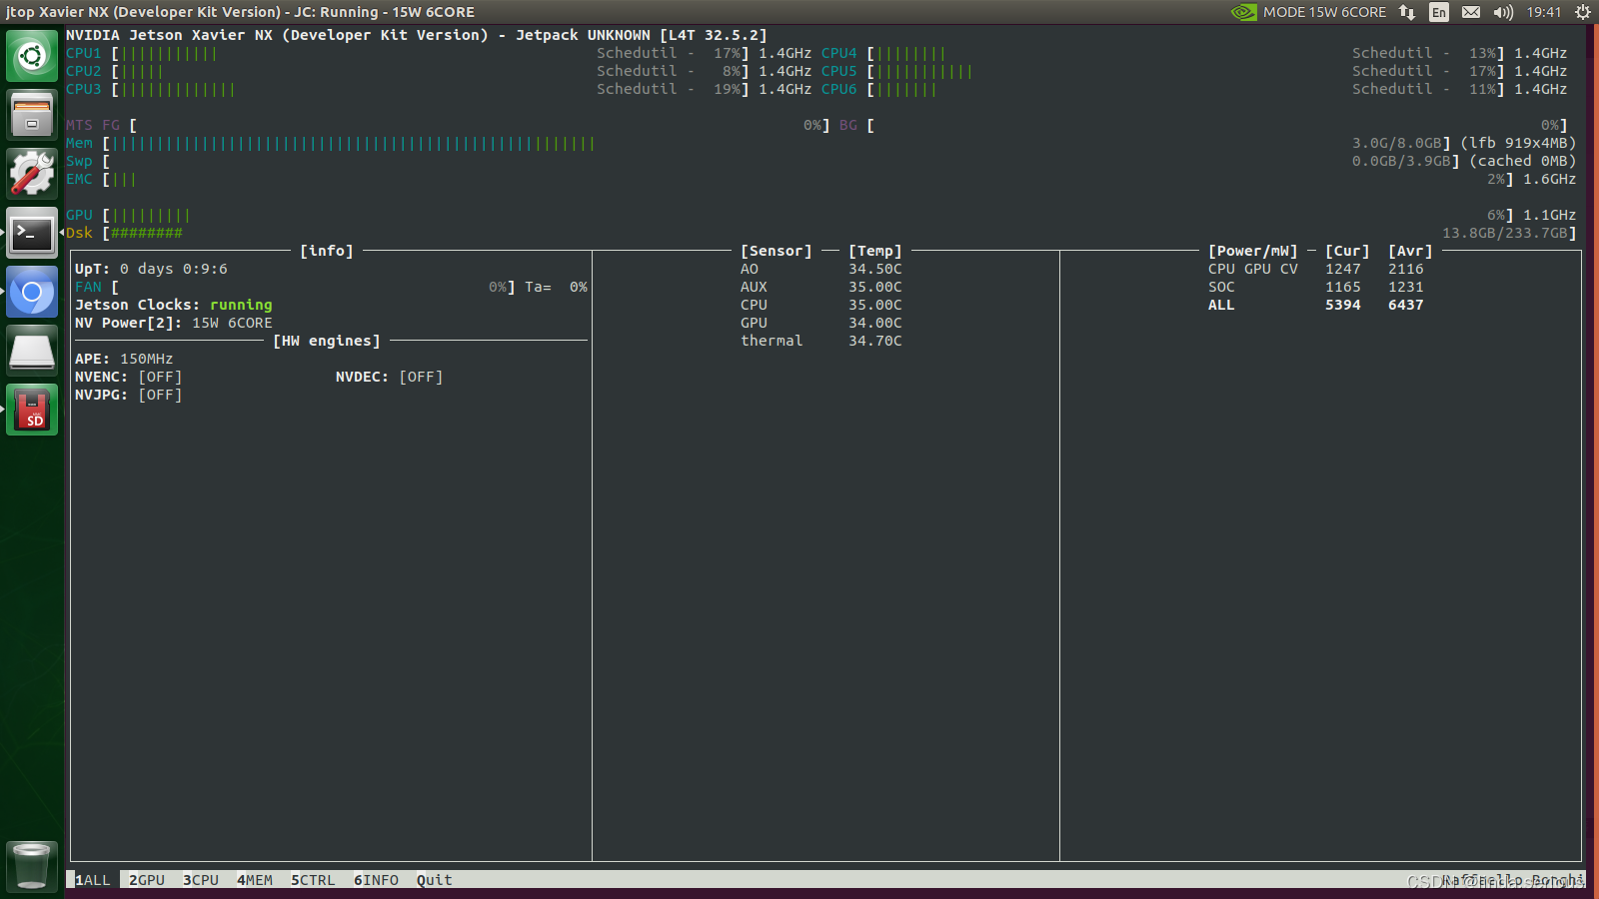Open Chromium browser from the launcher
The image size is (1599, 899).
pos(32,292)
